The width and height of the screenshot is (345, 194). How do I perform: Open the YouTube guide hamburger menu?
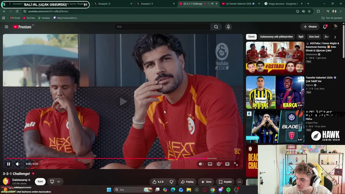(6, 27)
